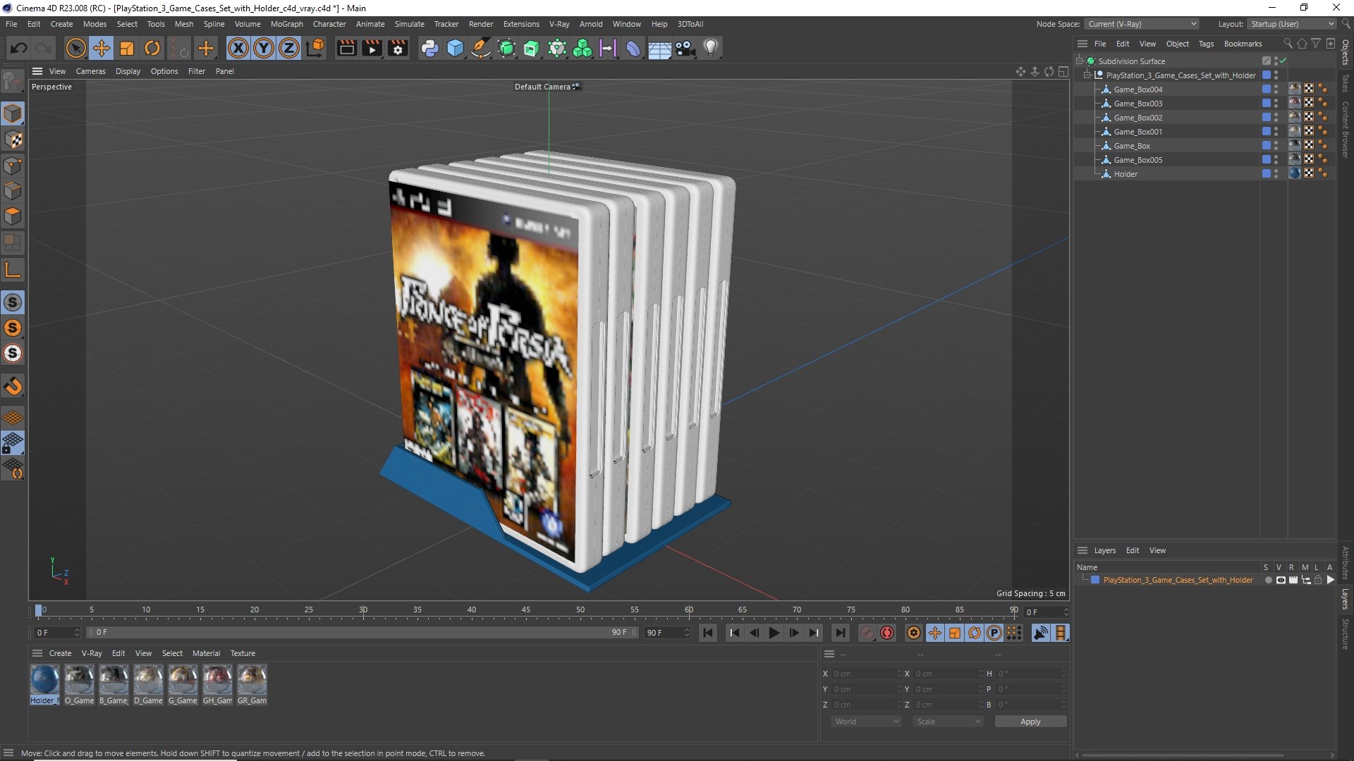
Task: Activate the Rotate tool
Action: 152,48
